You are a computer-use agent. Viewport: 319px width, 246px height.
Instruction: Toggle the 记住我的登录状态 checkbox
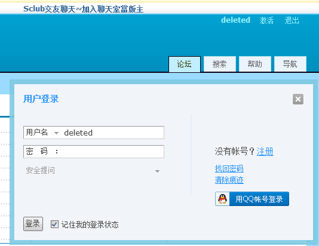[54, 225]
